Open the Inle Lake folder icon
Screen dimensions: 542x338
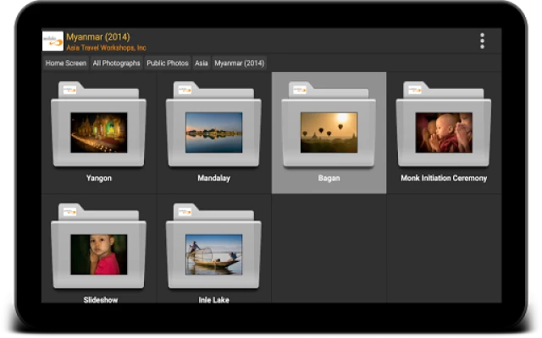(213, 249)
